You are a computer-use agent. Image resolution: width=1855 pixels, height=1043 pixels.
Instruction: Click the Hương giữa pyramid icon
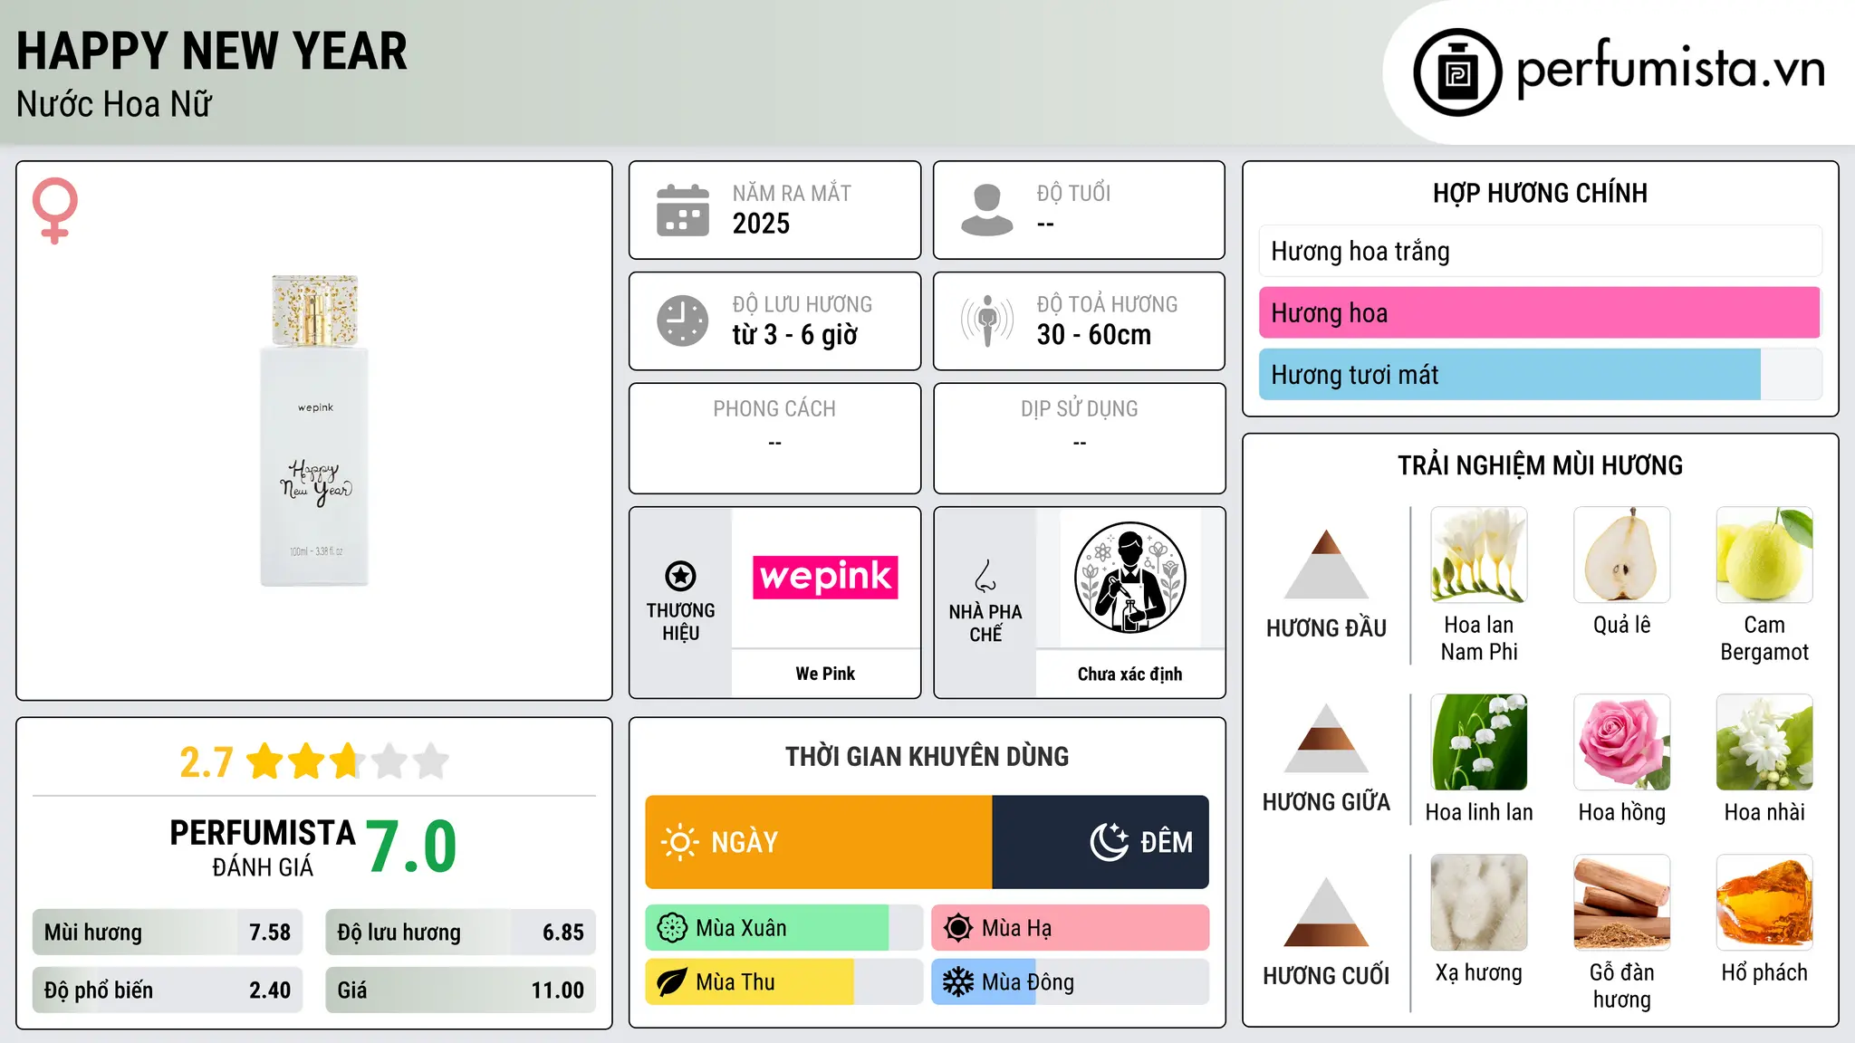tap(1327, 738)
